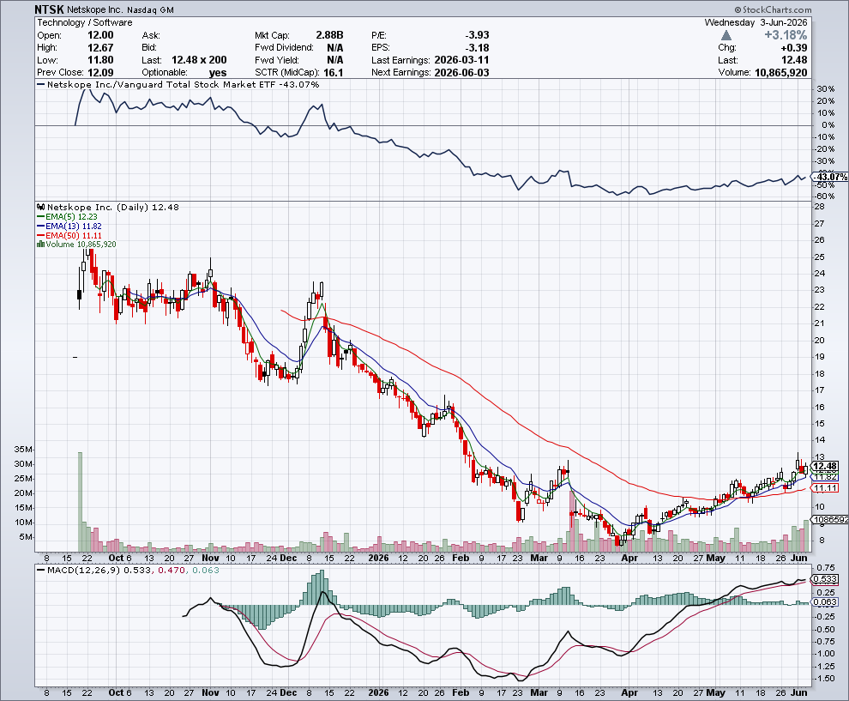The height and width of the screenshot is (701, 849).
Task: Click the candlestick icon beside Netskope Daily legend
Action: pyautogui.click(x=41, y=207)
